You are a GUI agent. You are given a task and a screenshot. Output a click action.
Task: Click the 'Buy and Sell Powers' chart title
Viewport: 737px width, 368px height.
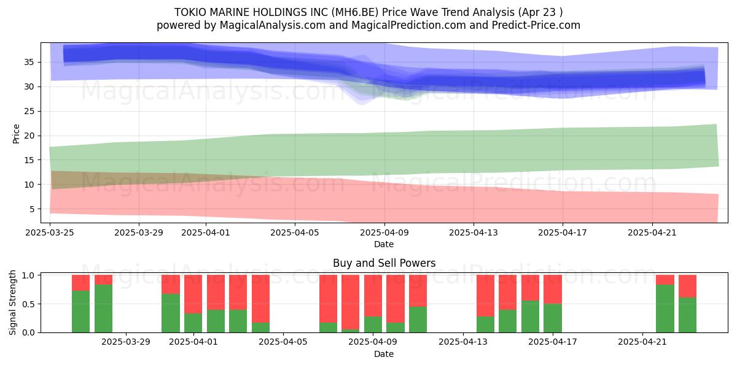point(384,263)
